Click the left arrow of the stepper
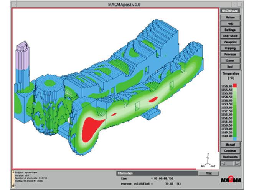This screenshot has width=254, height=190. [x=223, y=163]
